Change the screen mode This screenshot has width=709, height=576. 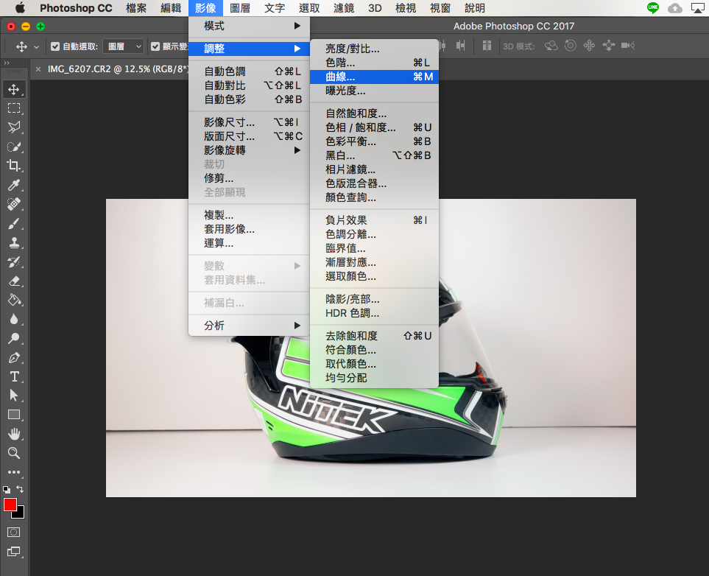pyautogui.click(x=13, y=552)
